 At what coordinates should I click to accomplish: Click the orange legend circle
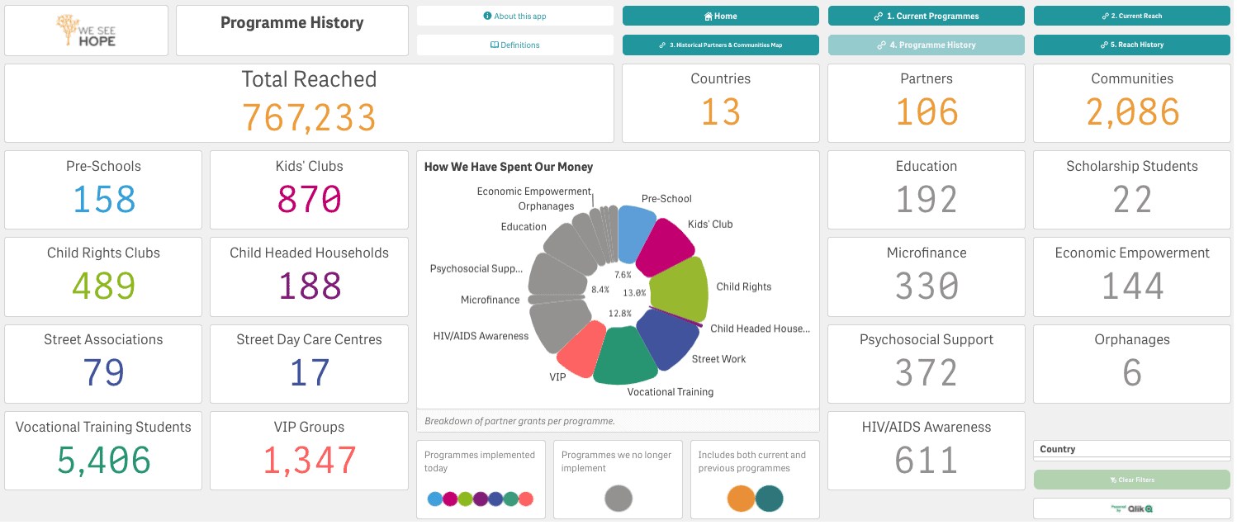[x=742, y=499]
